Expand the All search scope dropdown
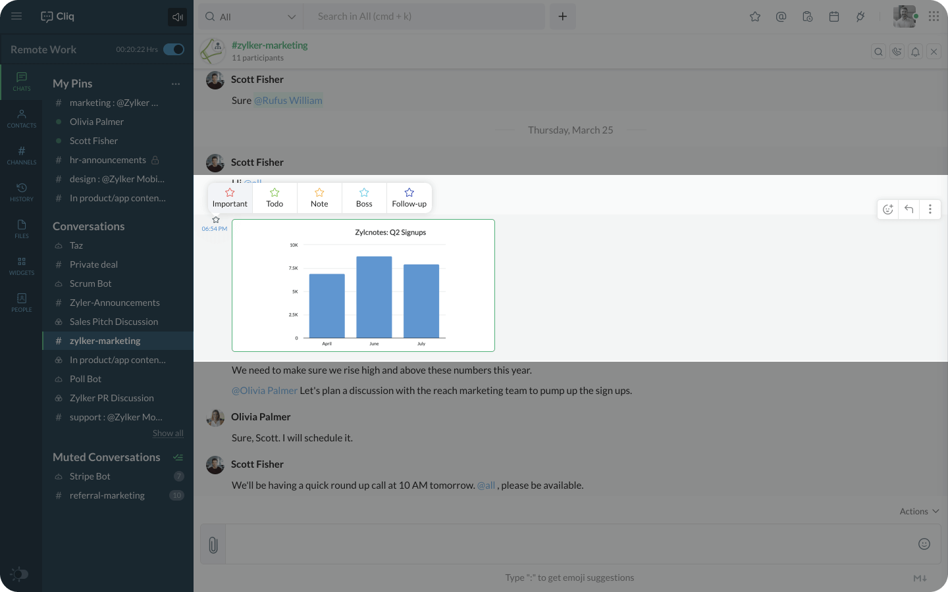The image size is (948, 592). click(291, 17)
